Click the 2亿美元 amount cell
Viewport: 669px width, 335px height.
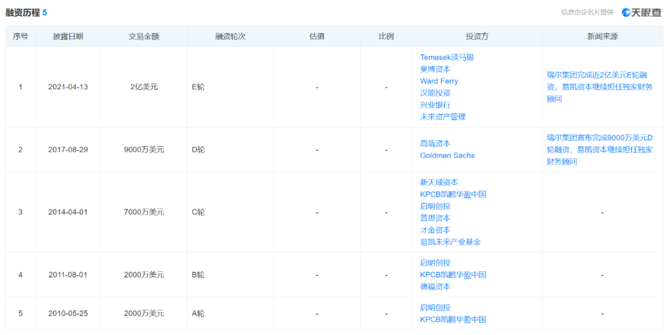[144, 87]
